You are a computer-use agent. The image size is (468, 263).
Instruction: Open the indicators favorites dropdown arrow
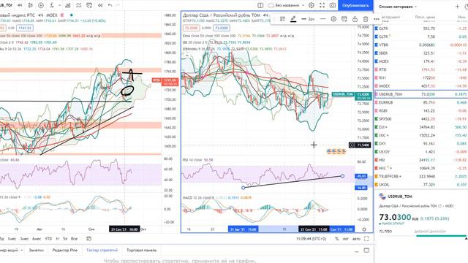pyautogui.click(x=59, y=5)
